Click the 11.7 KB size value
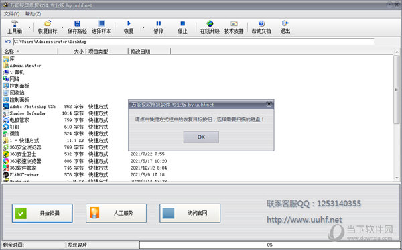 point(75,141)
